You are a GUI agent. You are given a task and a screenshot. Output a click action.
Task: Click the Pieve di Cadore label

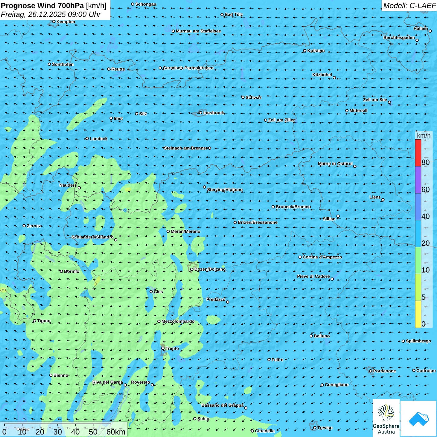tap(313, 276)
